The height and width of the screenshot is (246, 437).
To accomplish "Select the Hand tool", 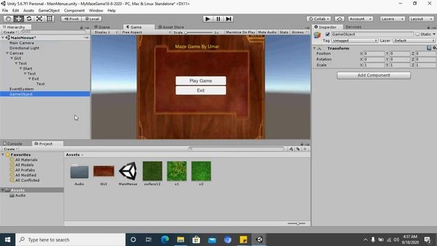I will pos(8,18).
